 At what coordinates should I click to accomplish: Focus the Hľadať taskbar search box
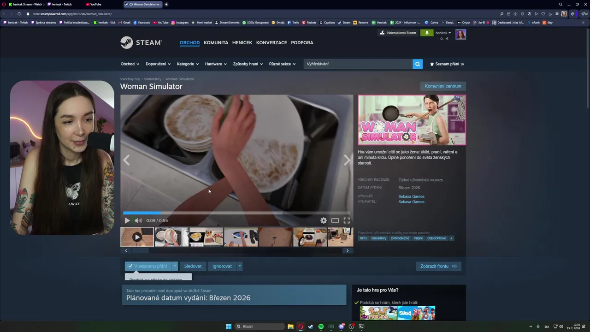coord(259,326)
